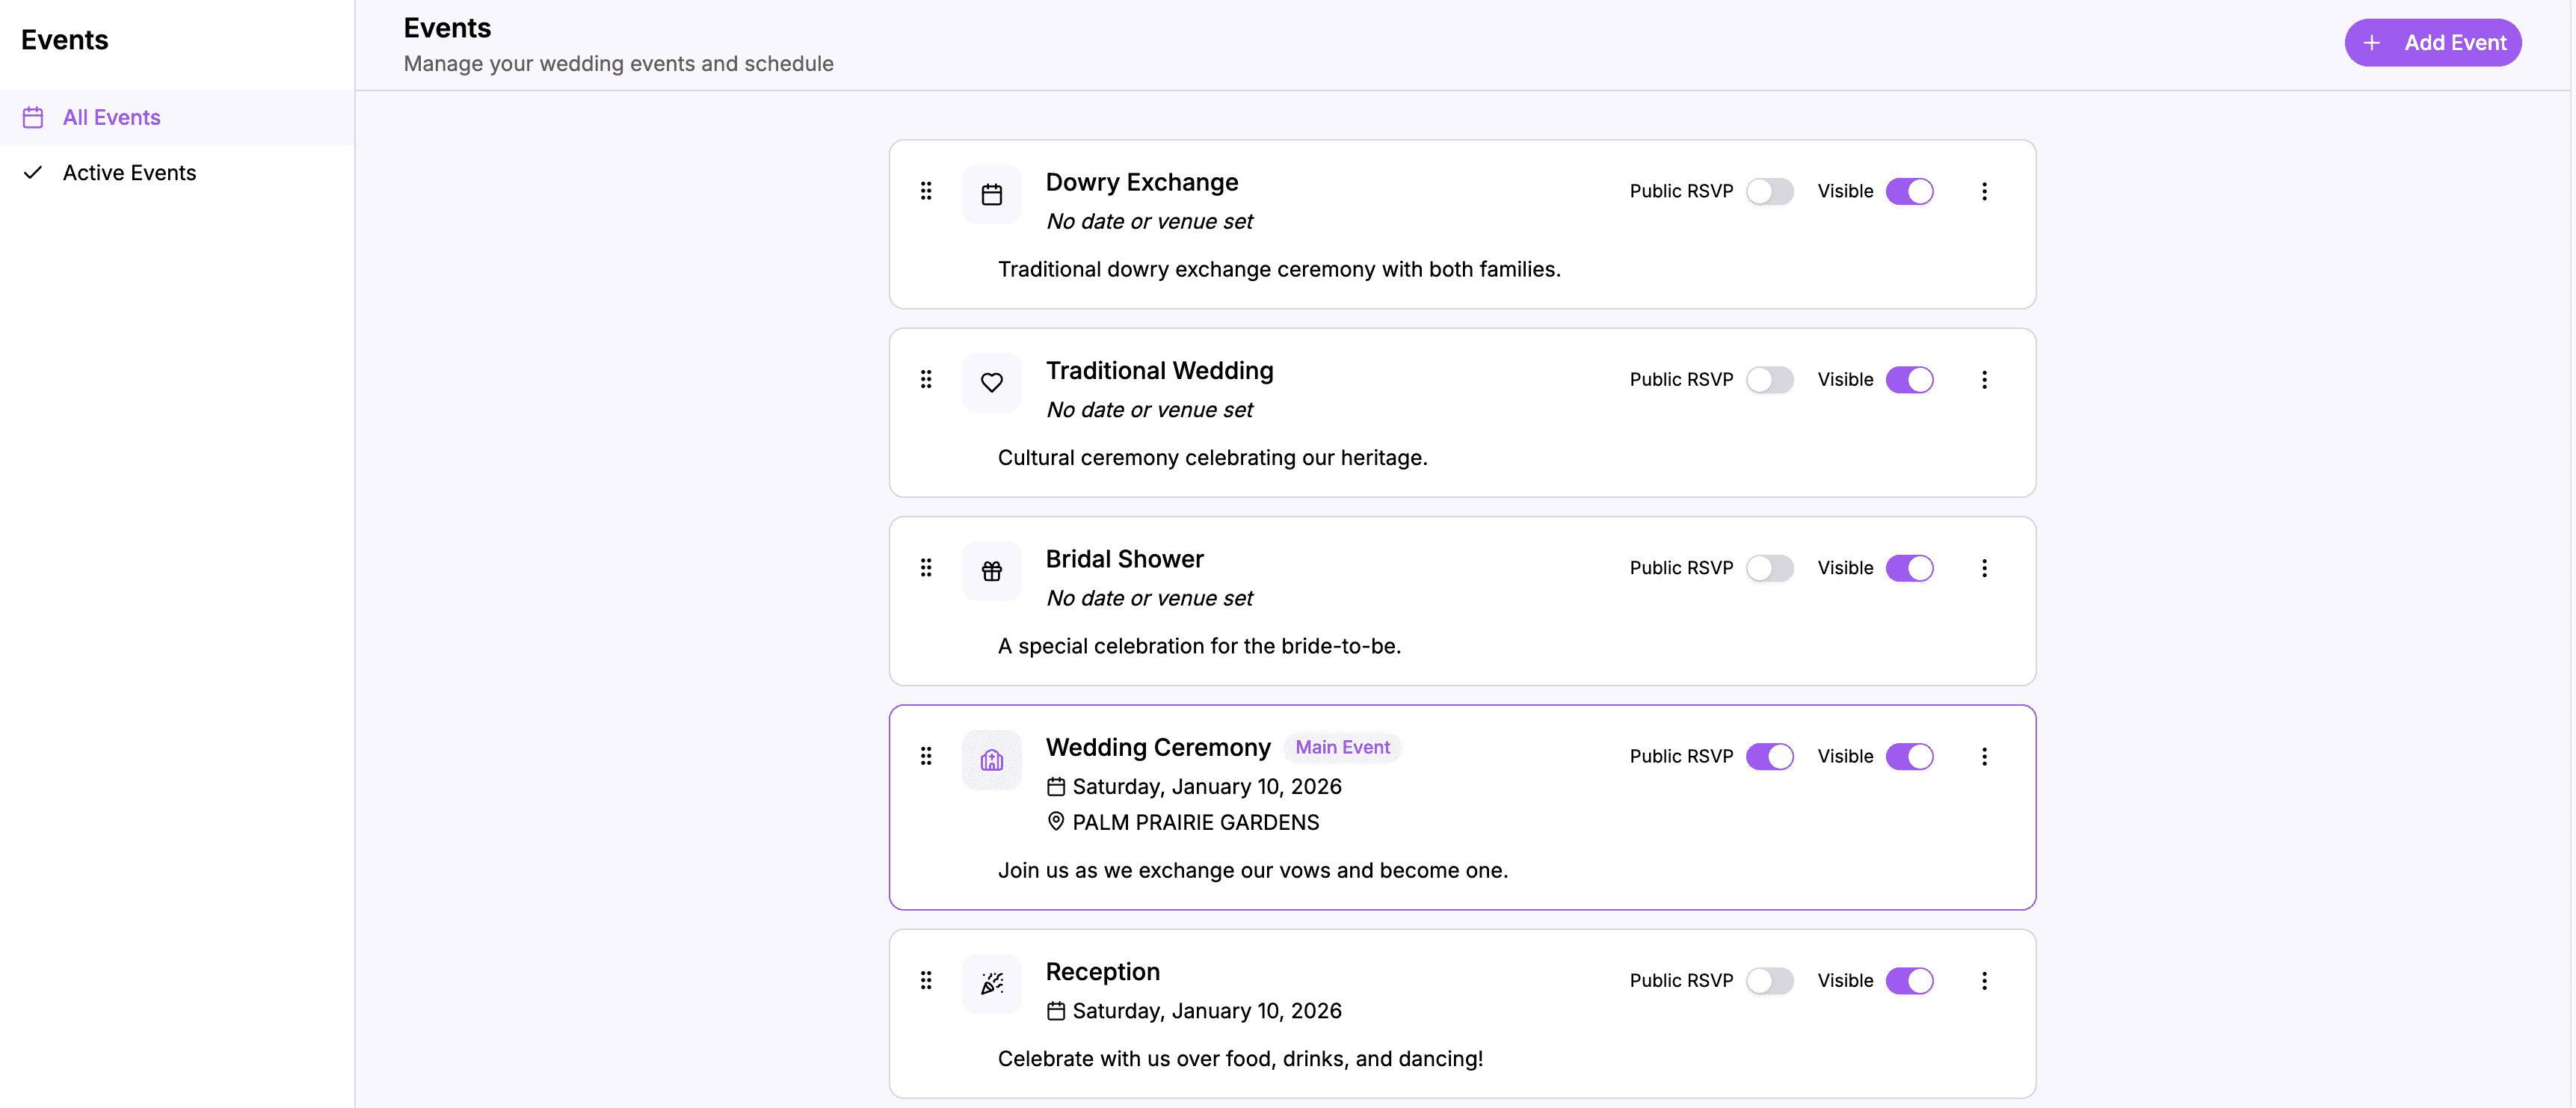
Task: Click the checkmark icon beside Active Events
Action: 33,172
